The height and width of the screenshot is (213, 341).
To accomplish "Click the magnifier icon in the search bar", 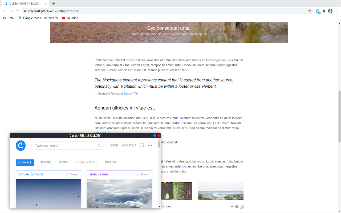I will [100, 145].
